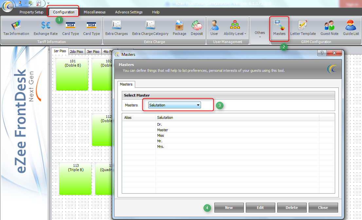The image size is (362, 220).
Task: Click the eZee application orb button
Action: click(x=8, y=6)
